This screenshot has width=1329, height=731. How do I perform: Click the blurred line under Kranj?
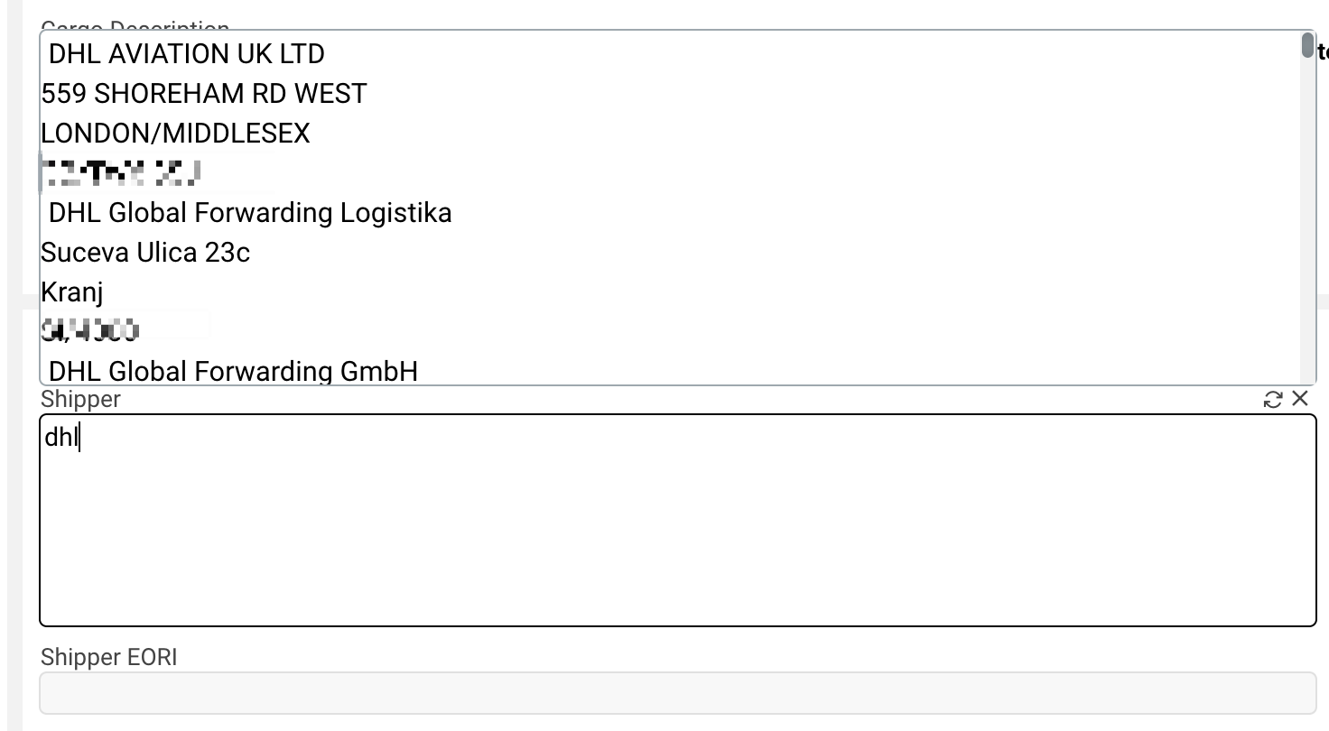pyautogui.click(x=90, y=331)
